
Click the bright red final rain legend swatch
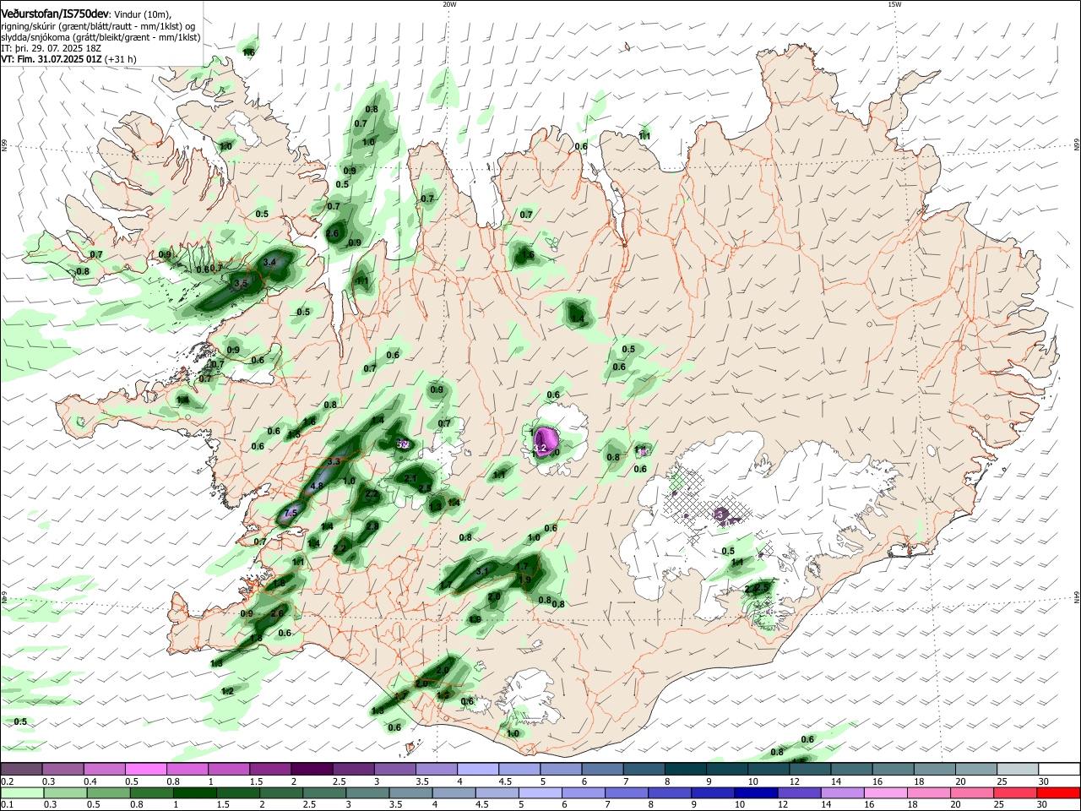(x=1058, y=793)
